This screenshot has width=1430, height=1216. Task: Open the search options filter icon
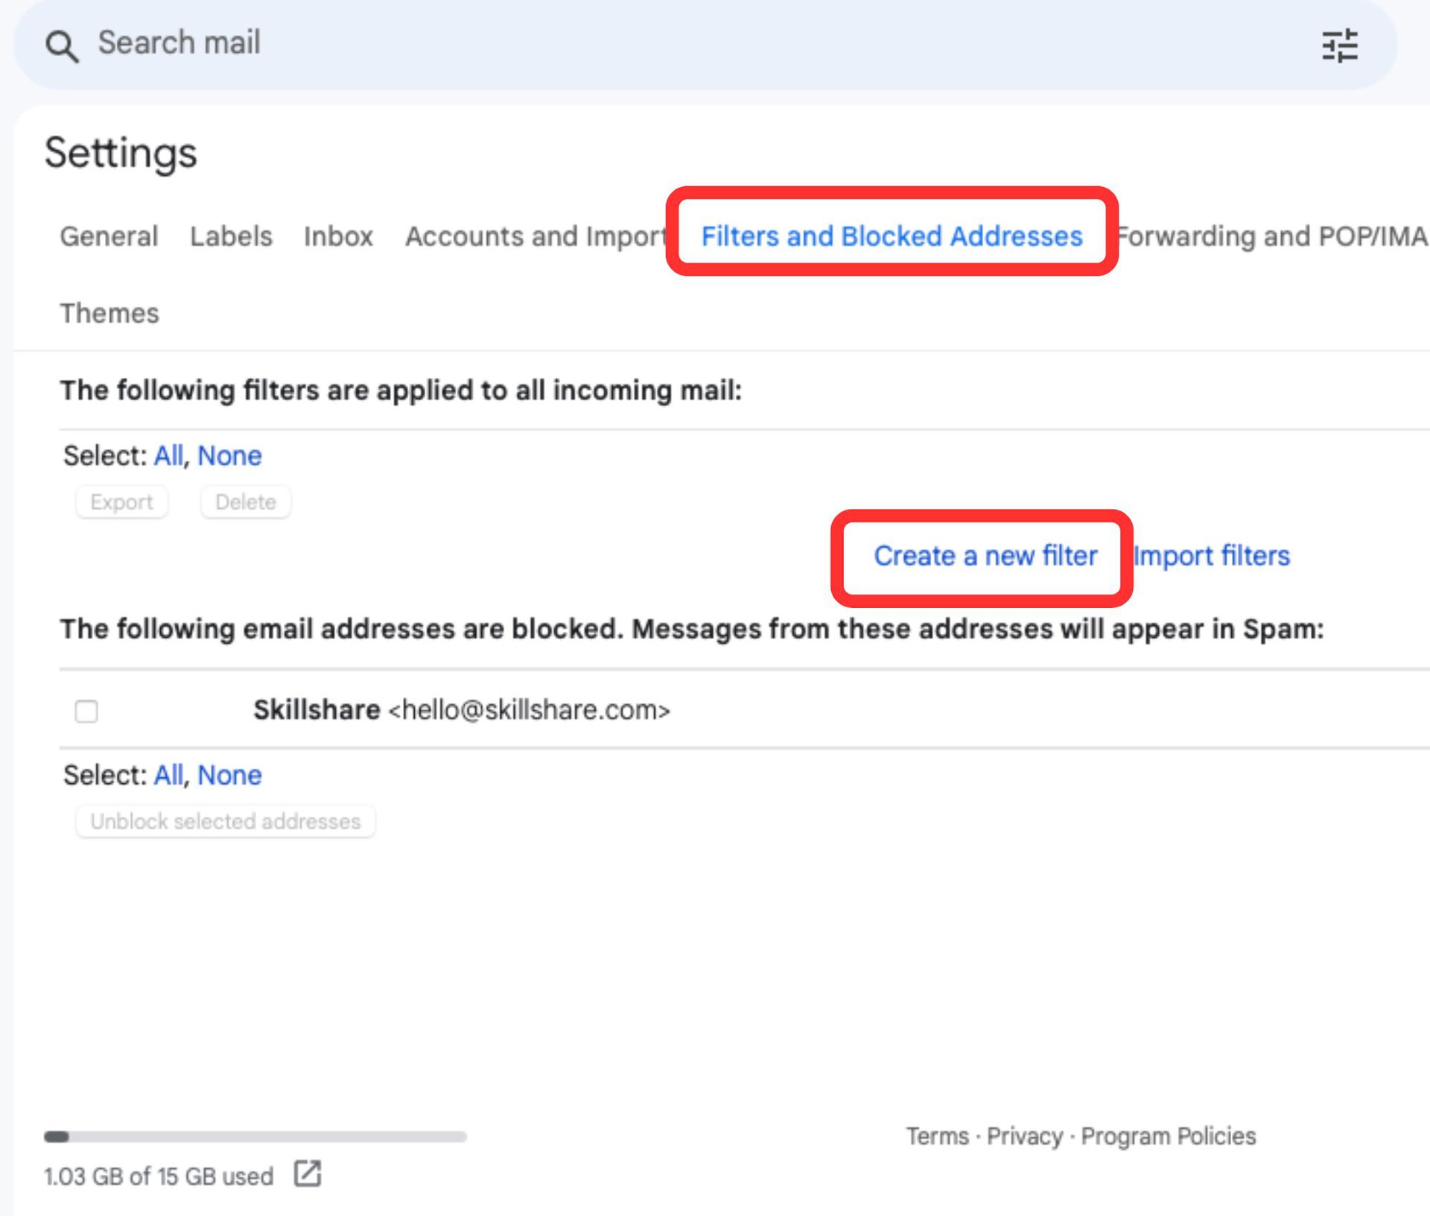click(x=1339, y=45)
